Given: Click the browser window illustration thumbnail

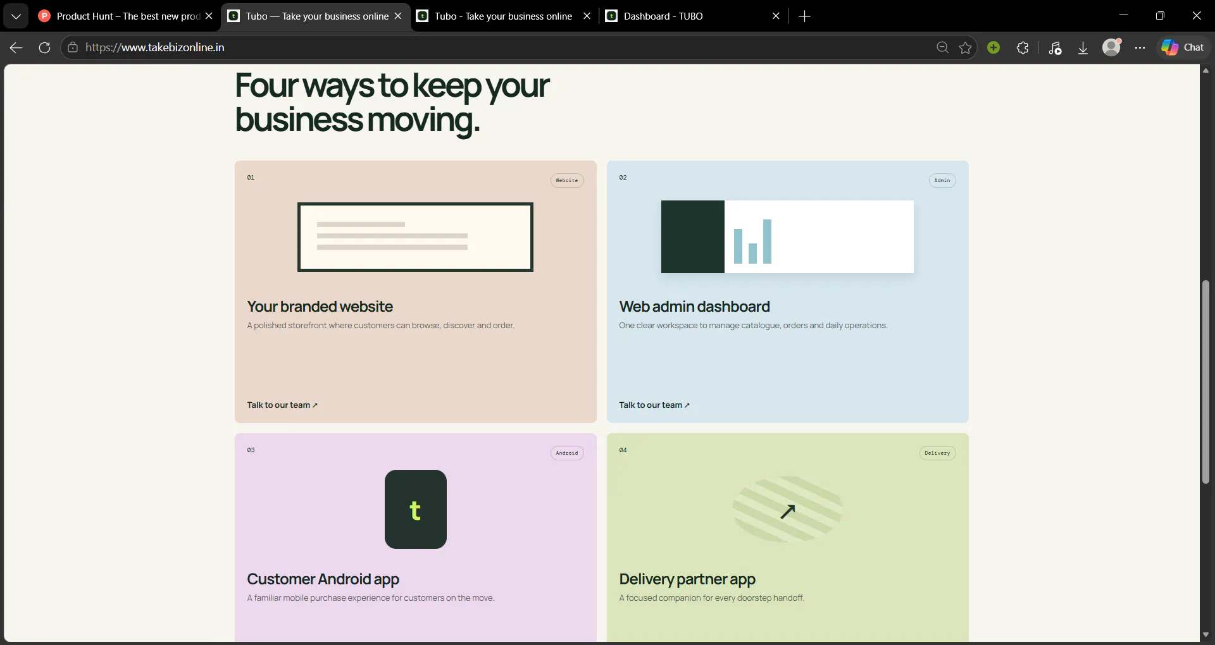Looking at the screenshot, I should (415, 237).
